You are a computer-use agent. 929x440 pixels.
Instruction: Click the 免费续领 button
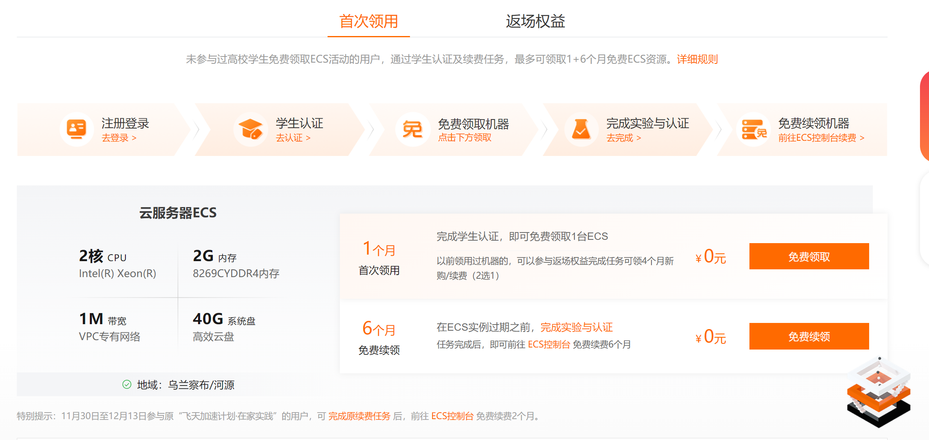(x=809, y=336)
